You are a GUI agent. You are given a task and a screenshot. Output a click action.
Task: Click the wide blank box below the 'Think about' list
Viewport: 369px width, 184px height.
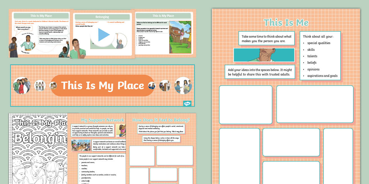coord(315,104)
